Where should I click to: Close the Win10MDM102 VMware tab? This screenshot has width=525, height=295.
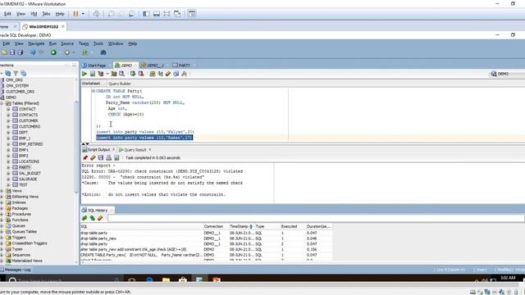(63, 26)
